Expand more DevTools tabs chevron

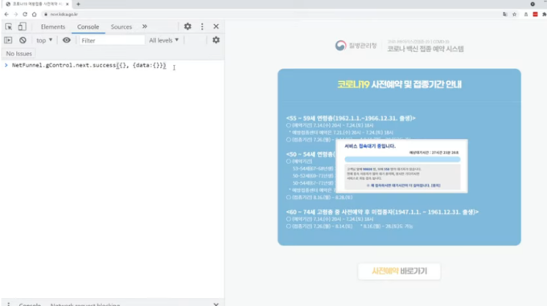point(145,27)
